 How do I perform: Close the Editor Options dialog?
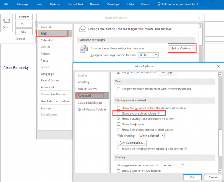coord(218,66)
